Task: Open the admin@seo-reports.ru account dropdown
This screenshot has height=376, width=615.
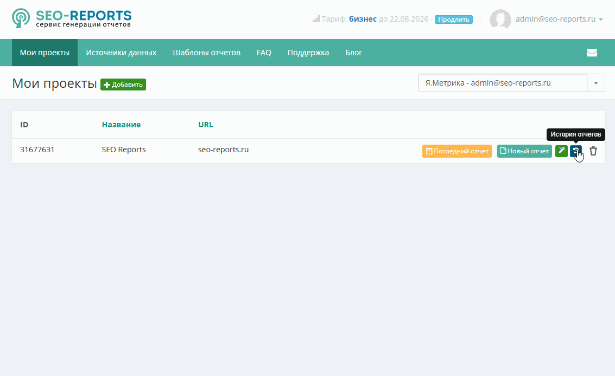Action: [x=559, y=19]
